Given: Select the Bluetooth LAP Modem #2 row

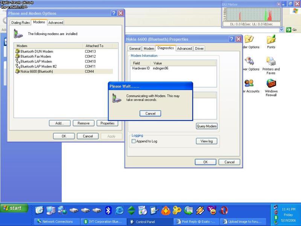Looking at the screenshot, I should pyautogui.click(x=64, y=66).
